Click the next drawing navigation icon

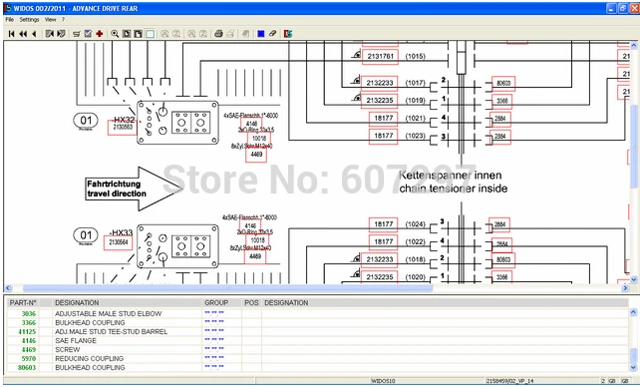(61, 34)
